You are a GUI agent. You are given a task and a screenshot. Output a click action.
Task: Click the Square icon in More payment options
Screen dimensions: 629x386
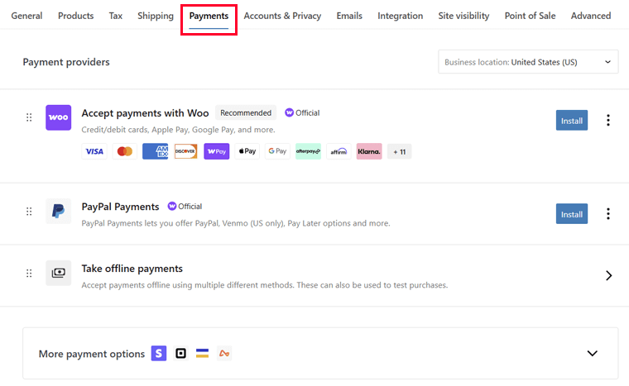click(x=181, y=354)
